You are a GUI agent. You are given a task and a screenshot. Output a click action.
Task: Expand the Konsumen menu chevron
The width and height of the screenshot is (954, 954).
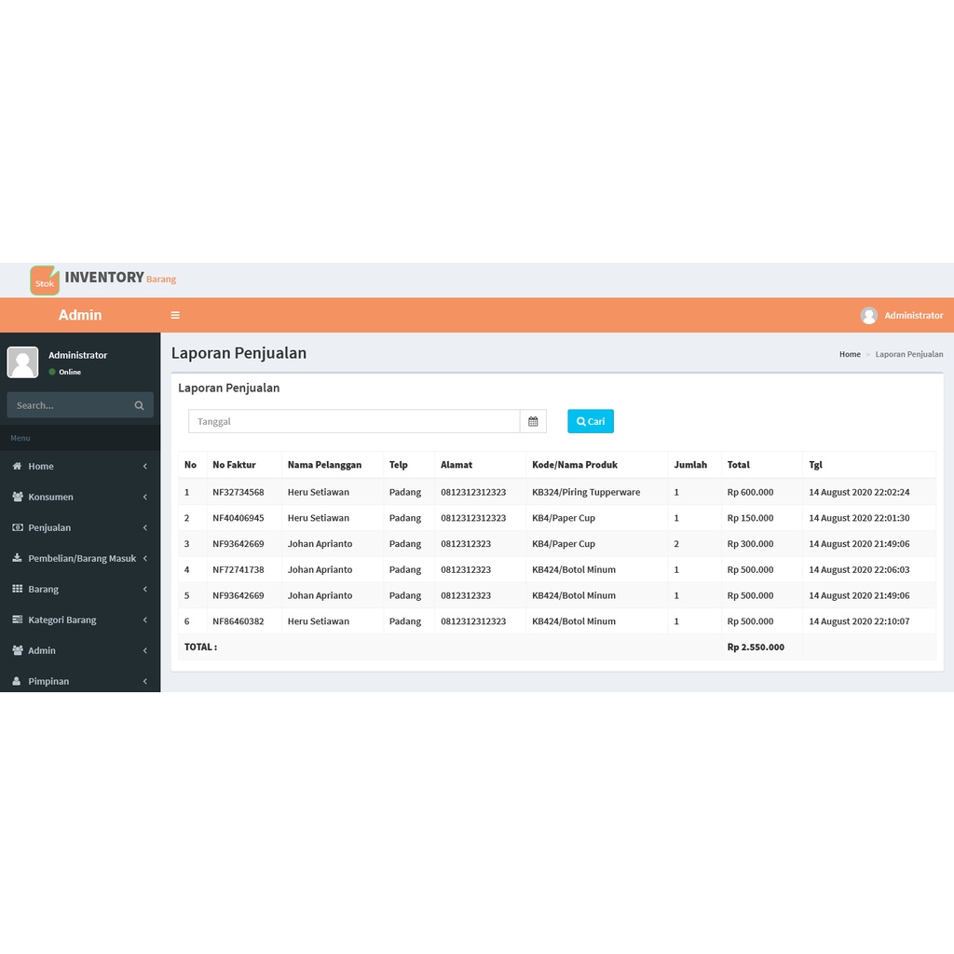[x=144, y=497]
